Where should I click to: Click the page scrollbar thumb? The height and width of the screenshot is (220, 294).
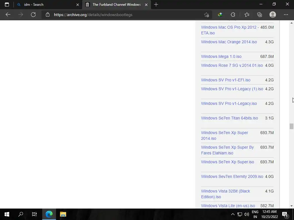pos(291,126)
